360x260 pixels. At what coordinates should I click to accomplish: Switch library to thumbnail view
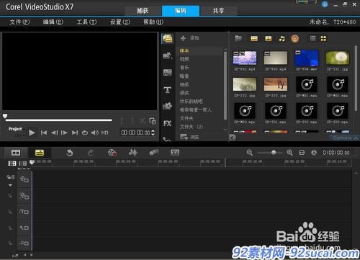click(x=323, y=38)
